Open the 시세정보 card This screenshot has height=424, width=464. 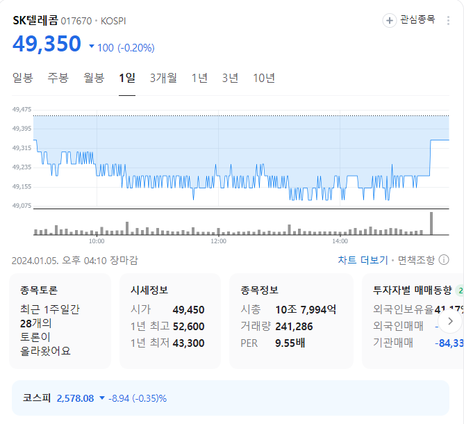[x=170, y=321]
